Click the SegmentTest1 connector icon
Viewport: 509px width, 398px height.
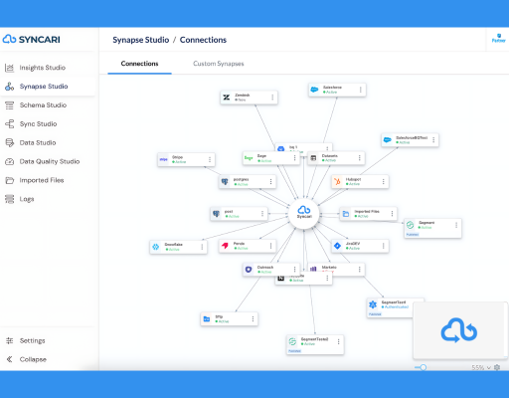[x=373, y=304]
